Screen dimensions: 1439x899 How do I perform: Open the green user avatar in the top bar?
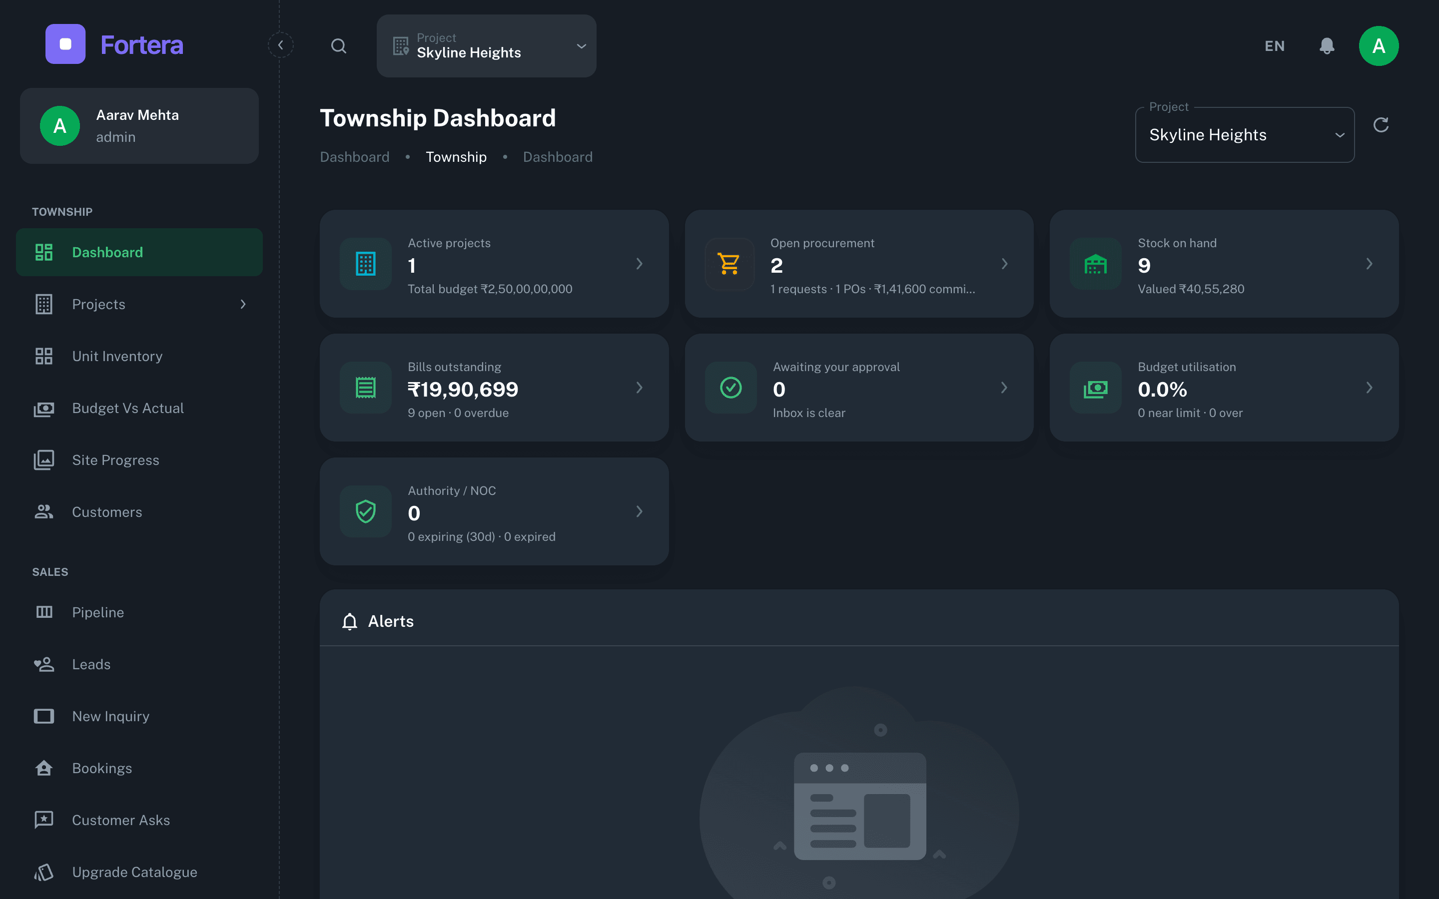[x=1379, y=46]
